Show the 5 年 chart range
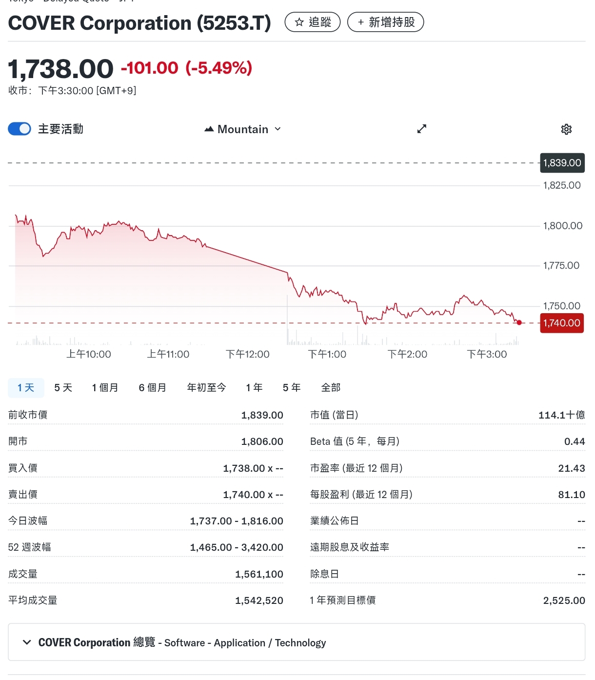This screenshot has height=680, width=595. (x=292, y=388)
